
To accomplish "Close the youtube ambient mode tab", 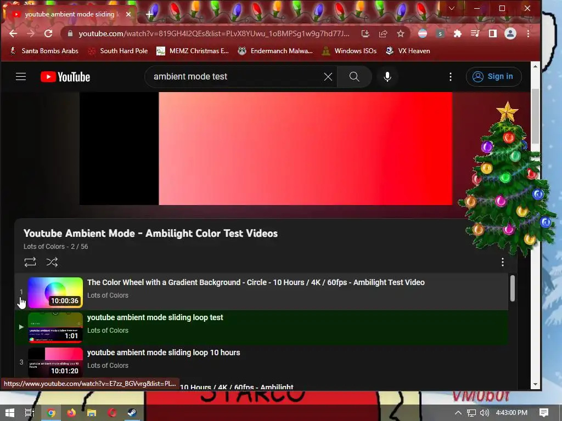I will point(128,14).
